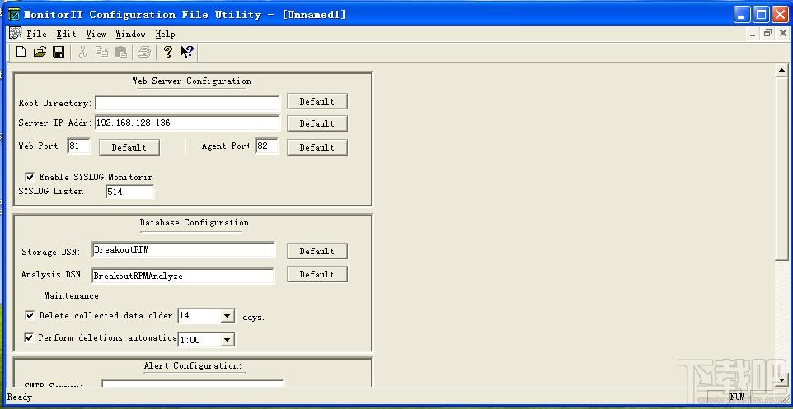This screenshot has width=793, height=409.
Task: Close the inner Unnamed1 document window
Action: [782, 34]
